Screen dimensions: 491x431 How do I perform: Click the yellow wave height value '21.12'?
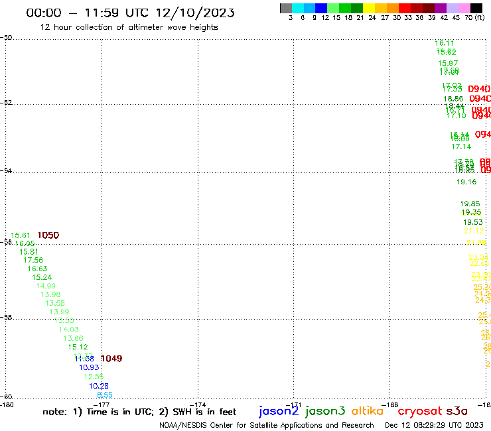474,231
